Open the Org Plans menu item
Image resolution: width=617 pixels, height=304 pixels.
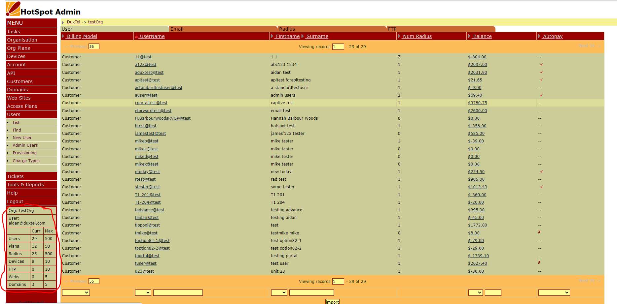point(31,48)
